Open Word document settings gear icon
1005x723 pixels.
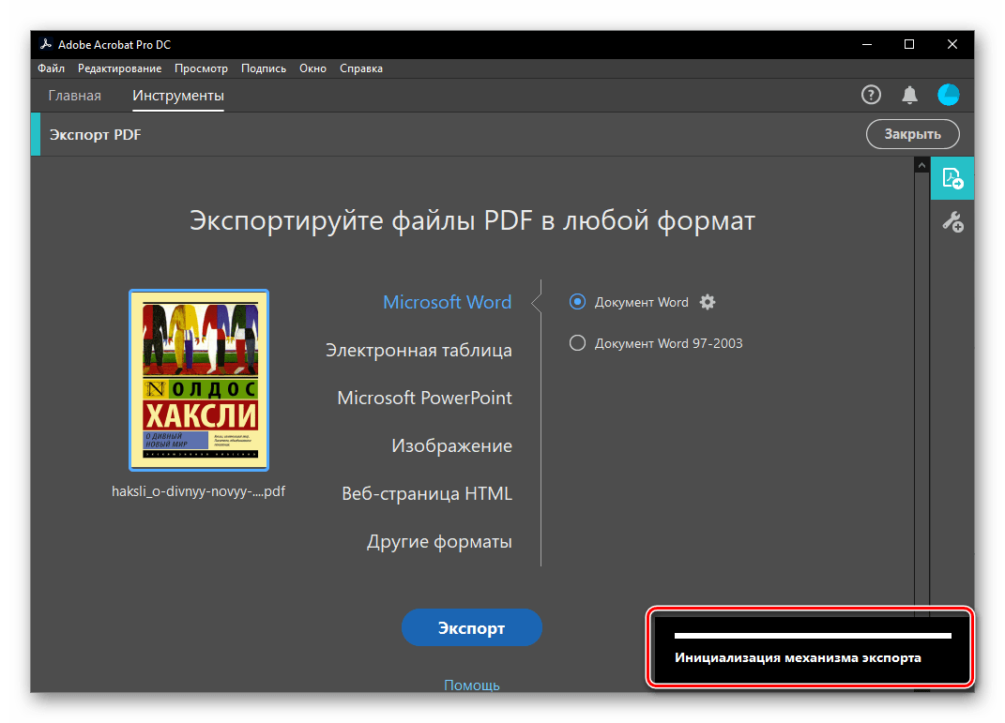pos(707,302)
